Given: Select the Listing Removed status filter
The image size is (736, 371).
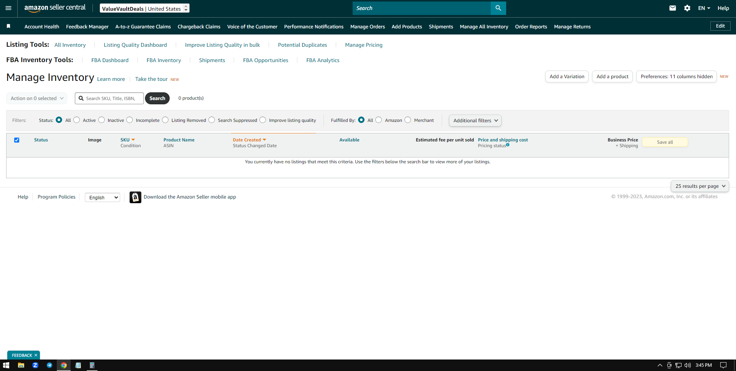Looking at the screenshot, I should (165, 120).
